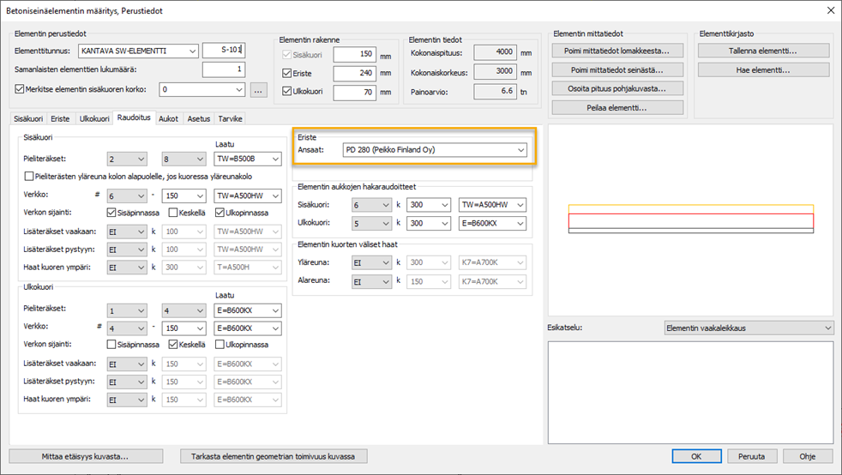842x475 pixels.
Task: Toggle Sisäkuori verkko Ulkopinnassa checkbox
Action: click(x=220, y=213)
